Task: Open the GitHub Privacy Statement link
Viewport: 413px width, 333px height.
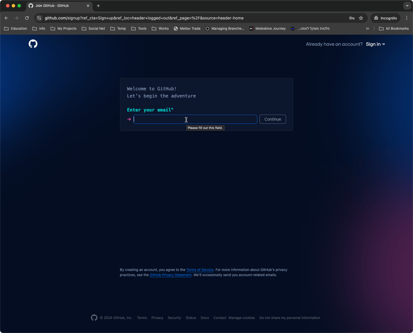Action: point(171,275)
